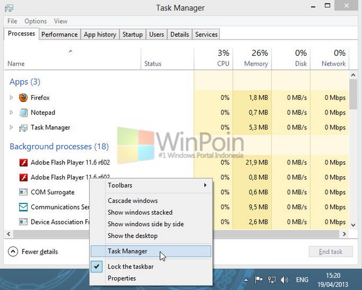The image size is (362, 290).
Task: Click the Device Association Framework icon
Action: 23,222
